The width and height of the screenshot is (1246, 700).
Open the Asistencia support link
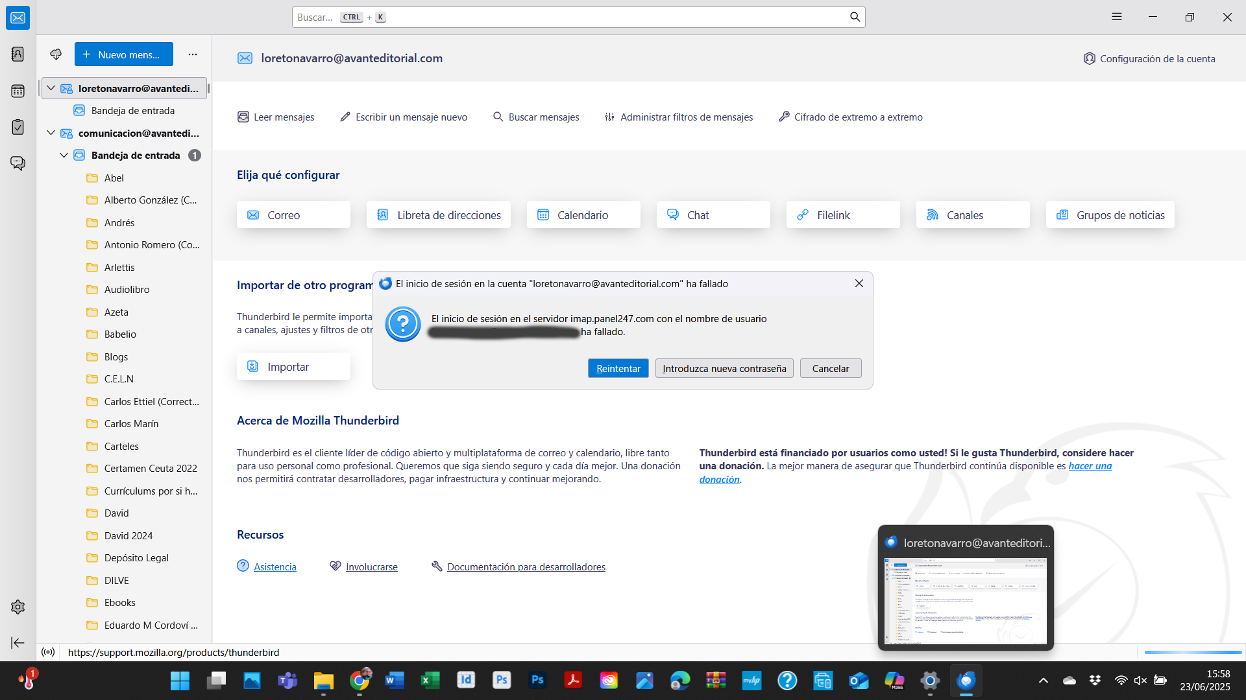(x=275, y=567)
